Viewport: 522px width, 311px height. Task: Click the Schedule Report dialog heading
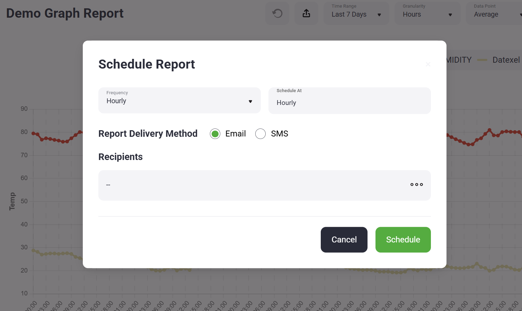pos(147,64)
